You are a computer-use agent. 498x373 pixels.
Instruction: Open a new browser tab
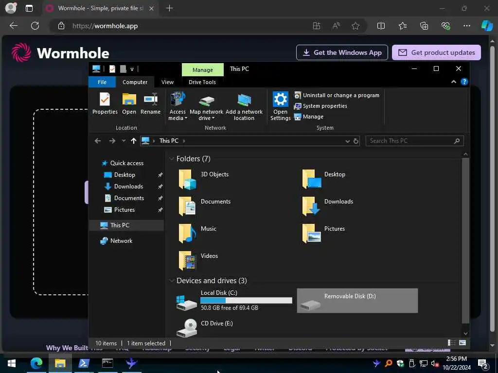tap(170, 8)
